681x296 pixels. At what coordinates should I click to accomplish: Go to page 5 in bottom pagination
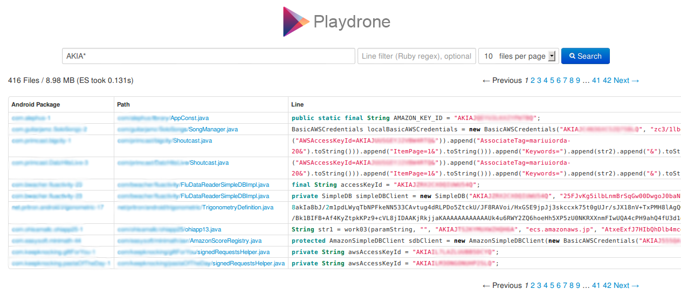pyautogui.click(x=552, y=285)
